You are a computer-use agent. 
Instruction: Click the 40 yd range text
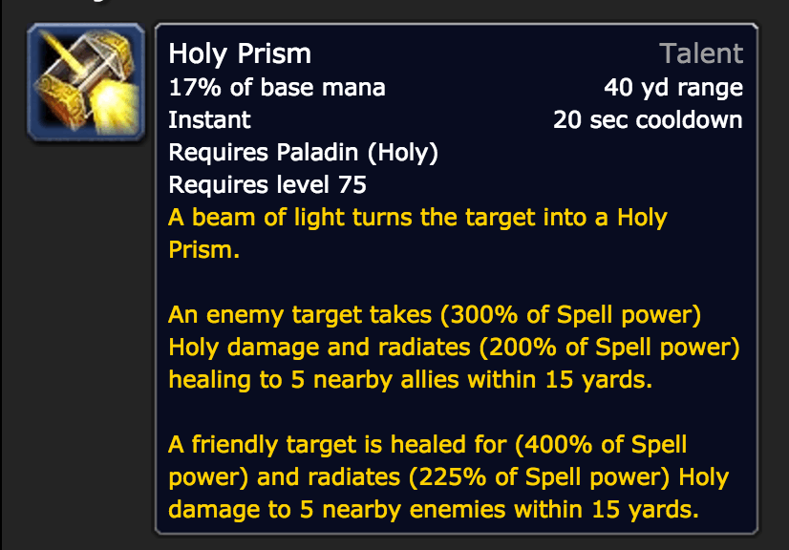[673, 88]
